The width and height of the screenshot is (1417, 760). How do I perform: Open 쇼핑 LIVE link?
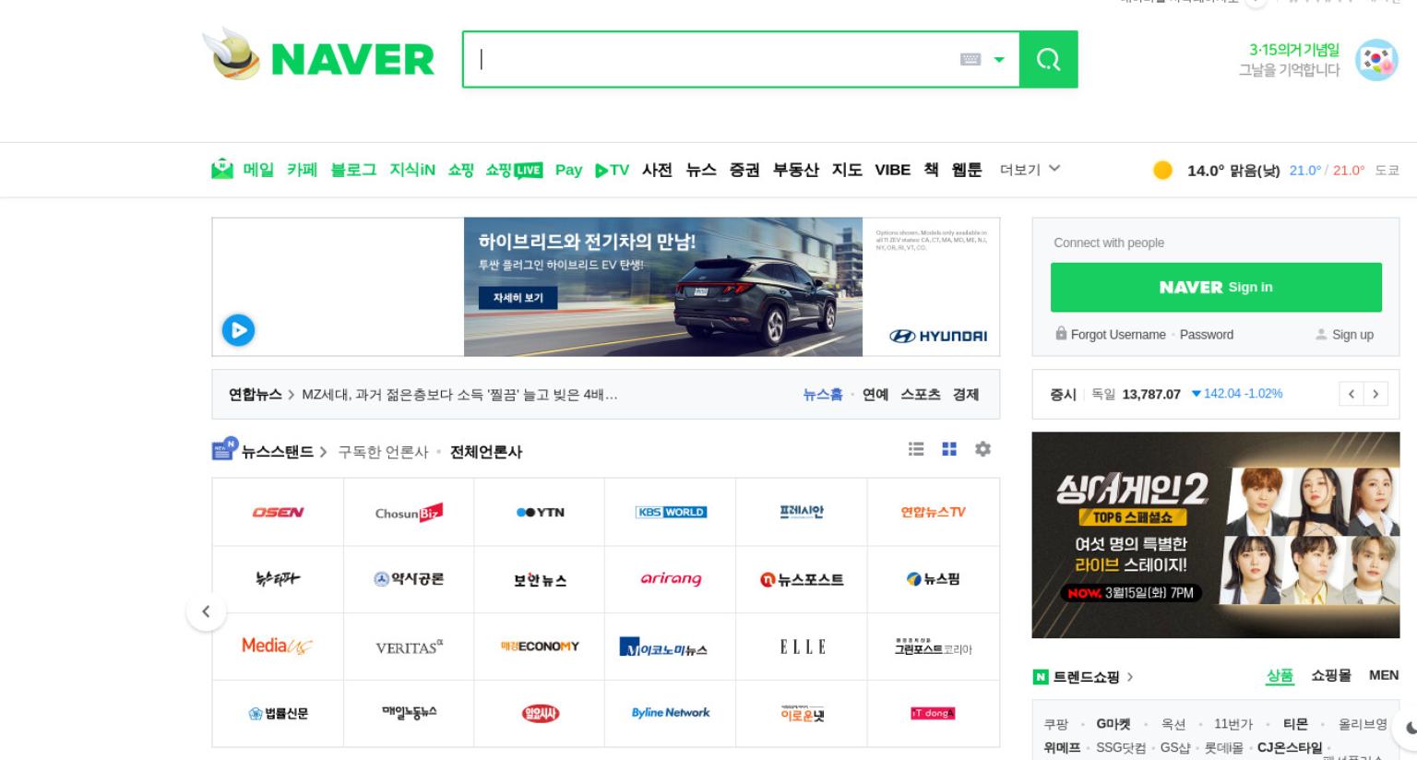point(514,170)
